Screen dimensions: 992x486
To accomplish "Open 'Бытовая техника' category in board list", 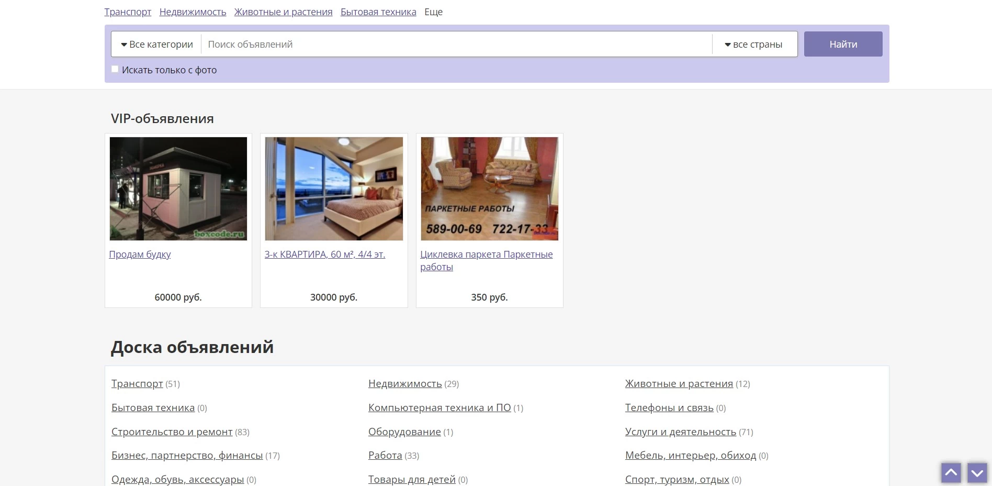I will pyautogui.click(x=153, y=408).
